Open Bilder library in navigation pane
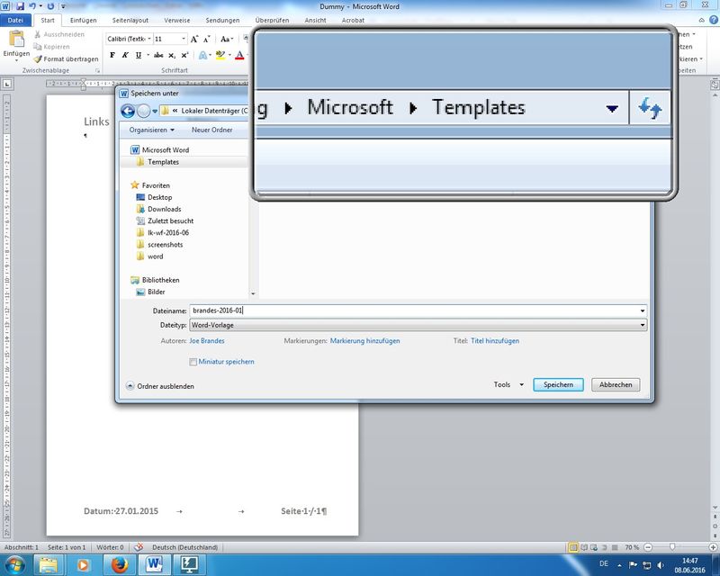Screen dimensions: 720x576 [x=150, y=292]
